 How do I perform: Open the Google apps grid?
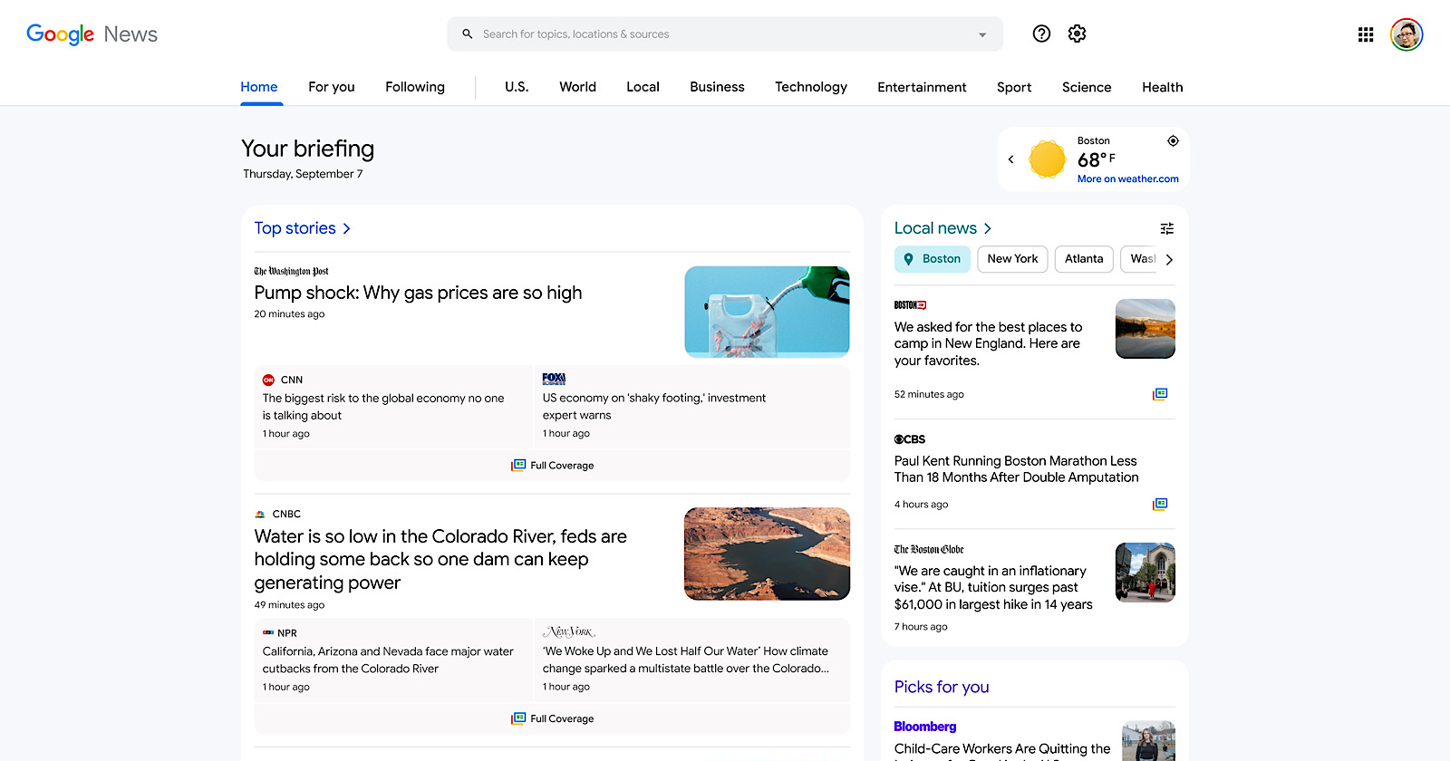(1366, 34)
